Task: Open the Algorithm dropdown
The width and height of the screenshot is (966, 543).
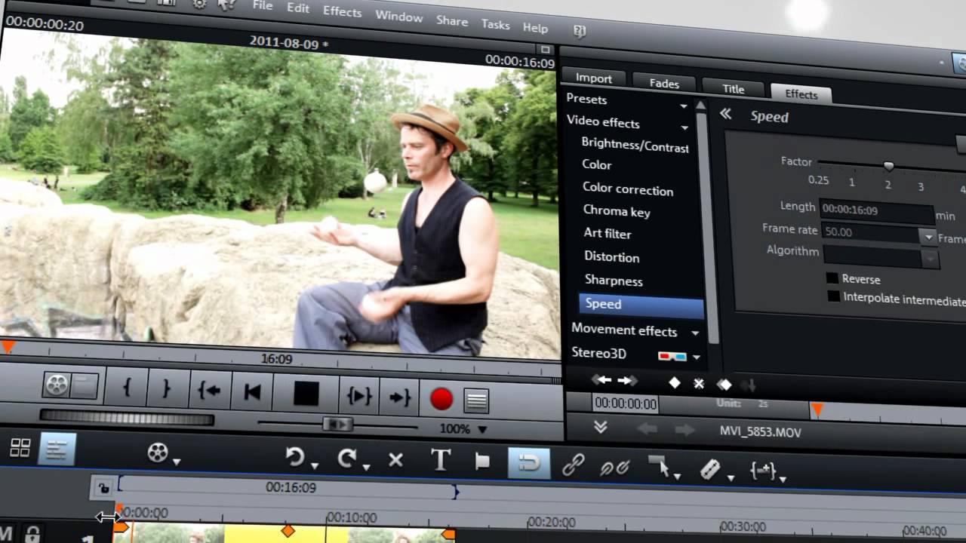Action: tap(931, 259)
